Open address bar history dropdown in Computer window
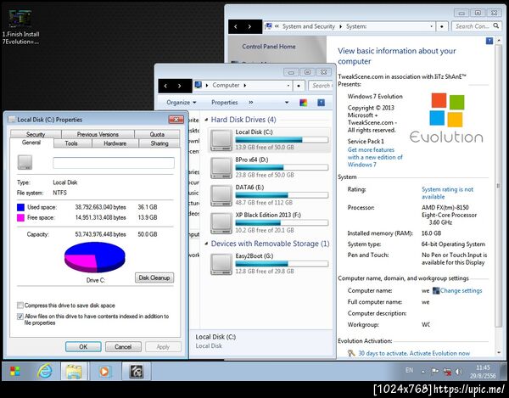The image size is (509, 398). (288, 86)
